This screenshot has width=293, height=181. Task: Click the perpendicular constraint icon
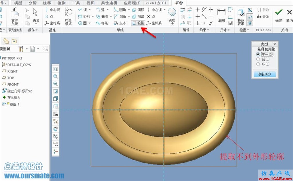pos(197,23)
